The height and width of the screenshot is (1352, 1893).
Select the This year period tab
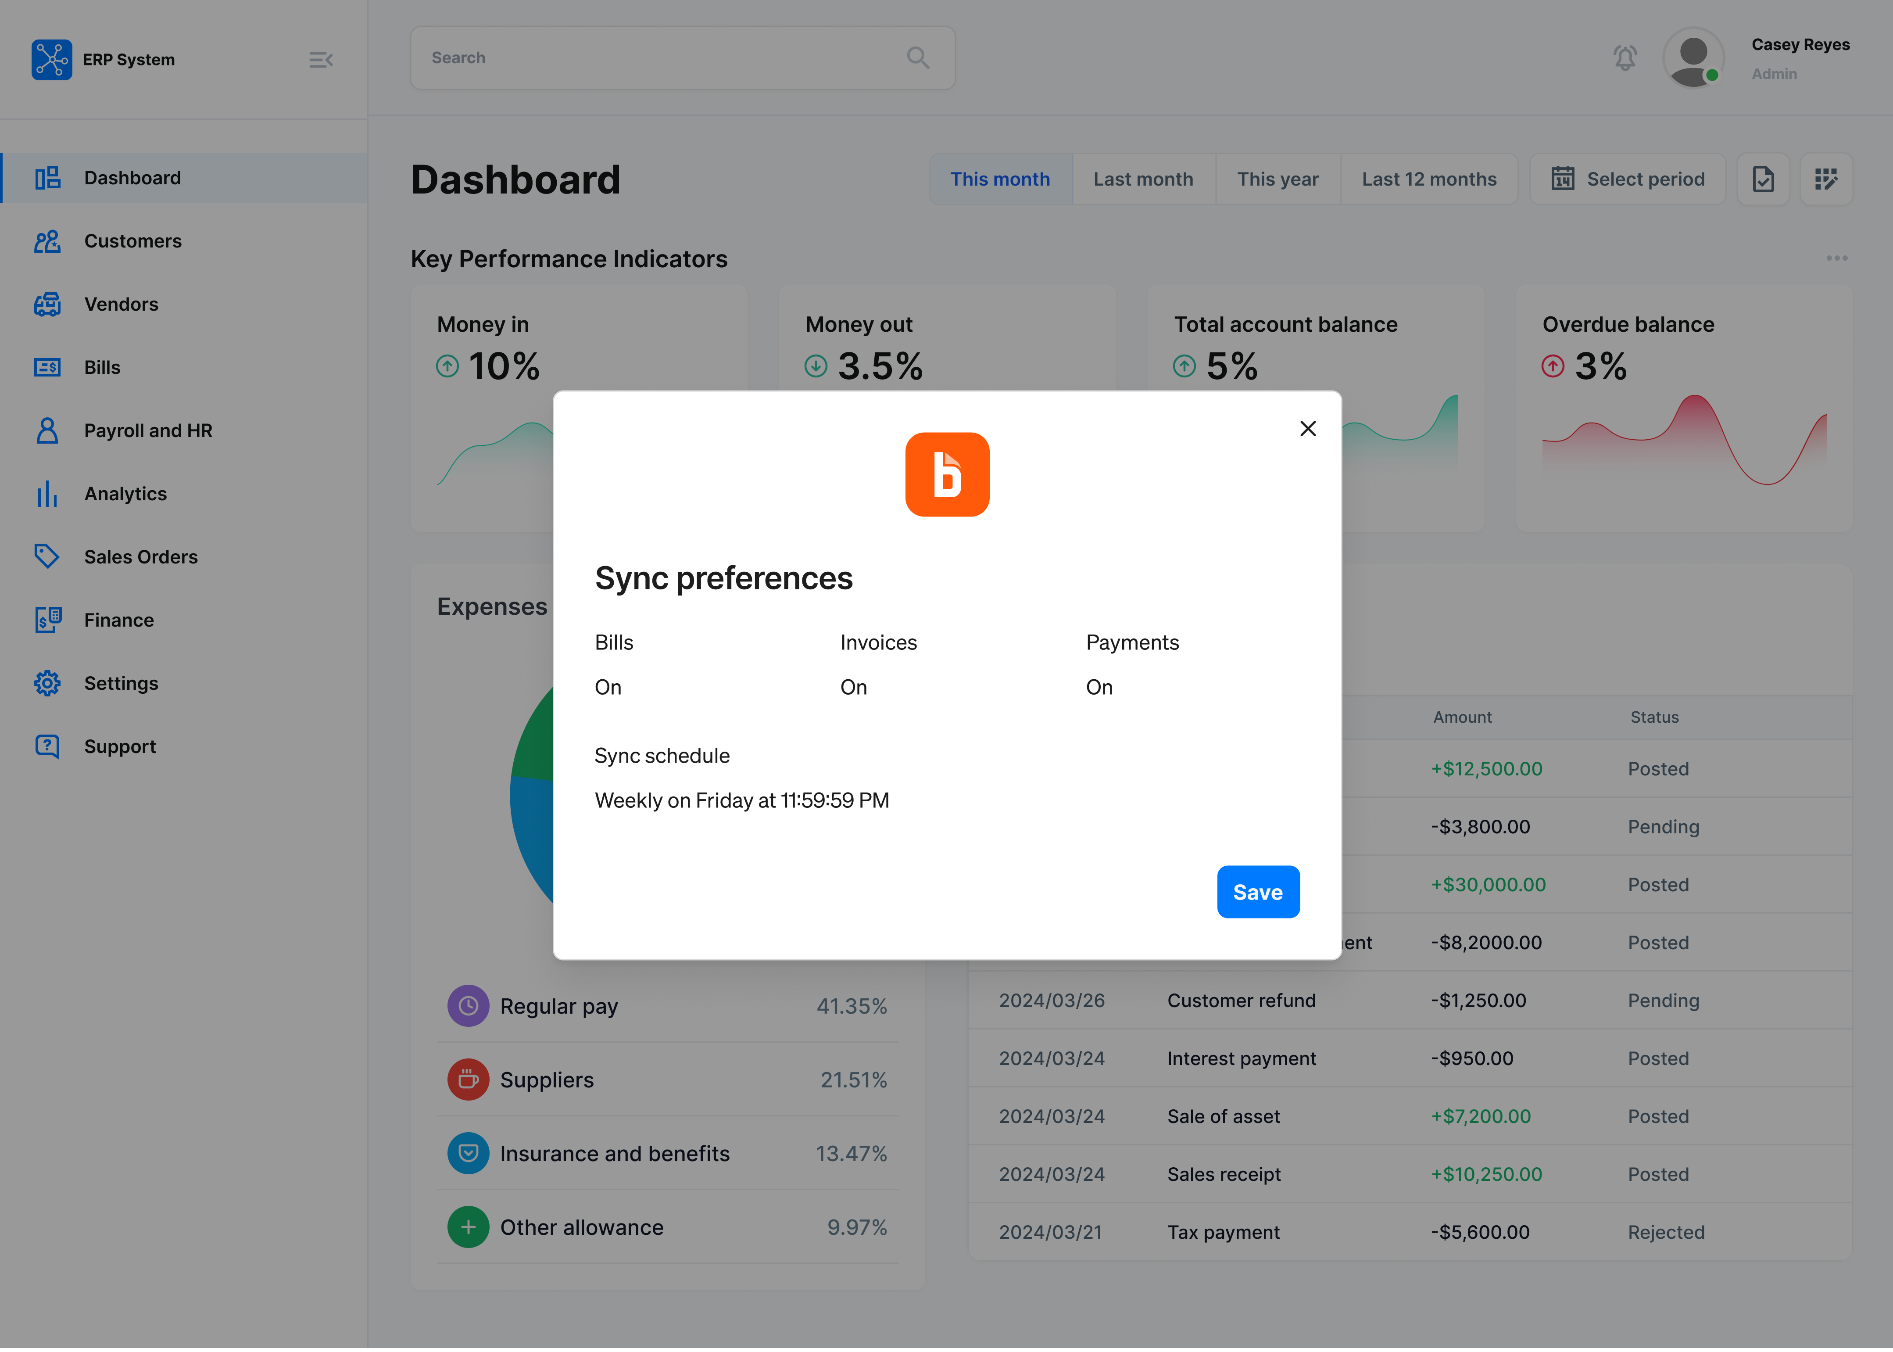pyautogui.click(x=1277, y=178)
